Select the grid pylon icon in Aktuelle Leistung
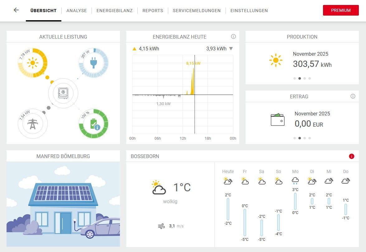366x252 pixels. [32, 123]
